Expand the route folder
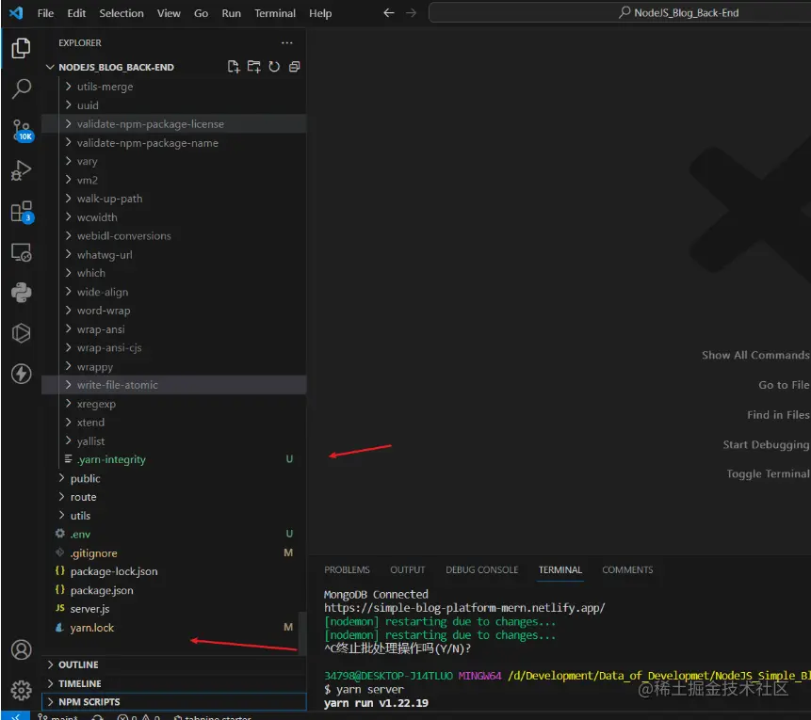 click(x=174, y=497)
